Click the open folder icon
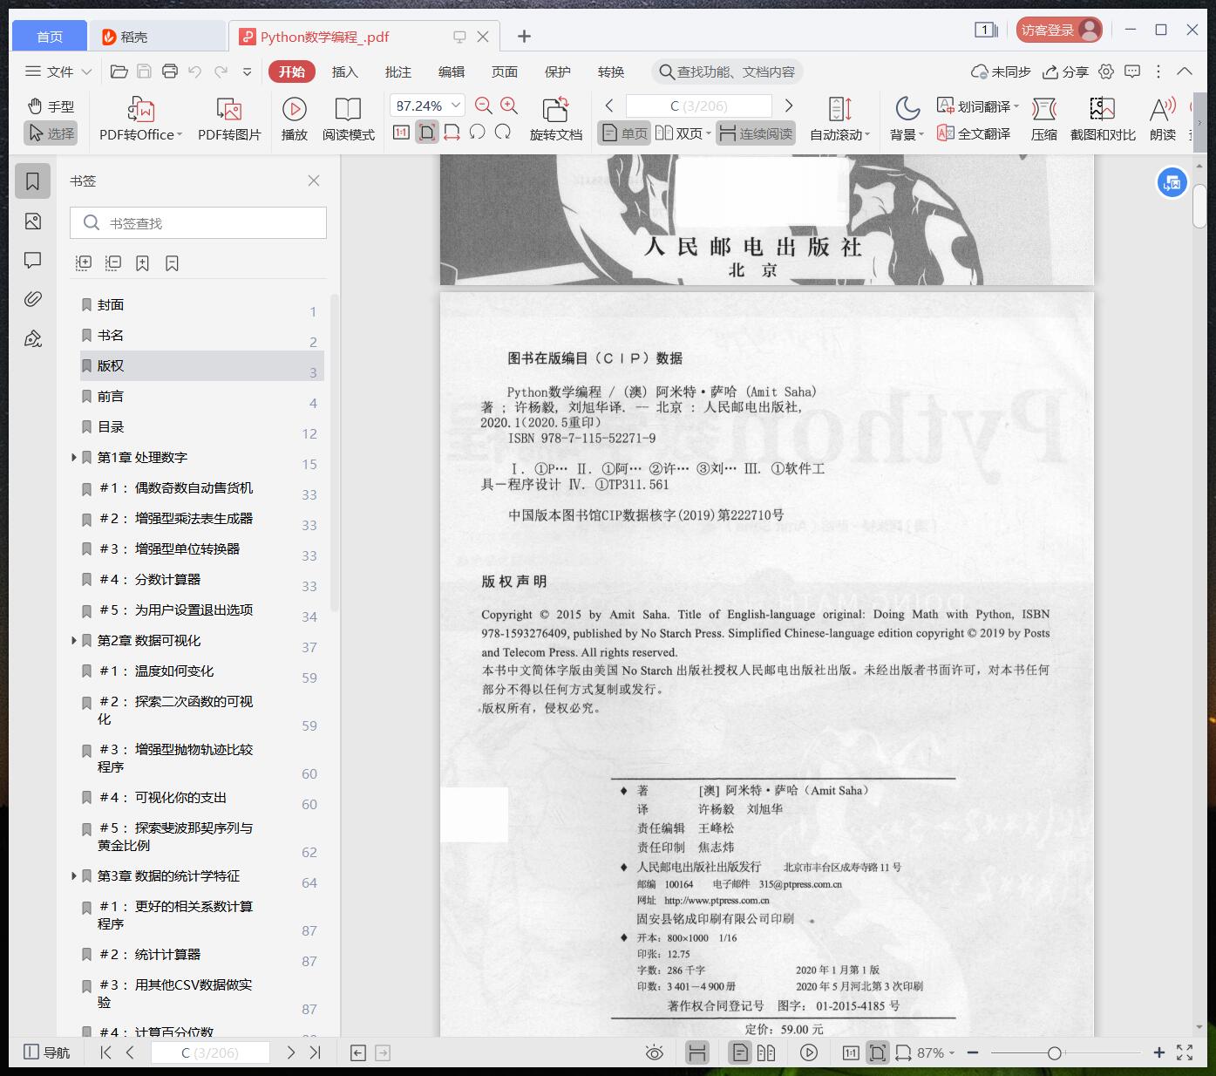Viewport: 1216px width, 1076px height. [x=119, y=72]
